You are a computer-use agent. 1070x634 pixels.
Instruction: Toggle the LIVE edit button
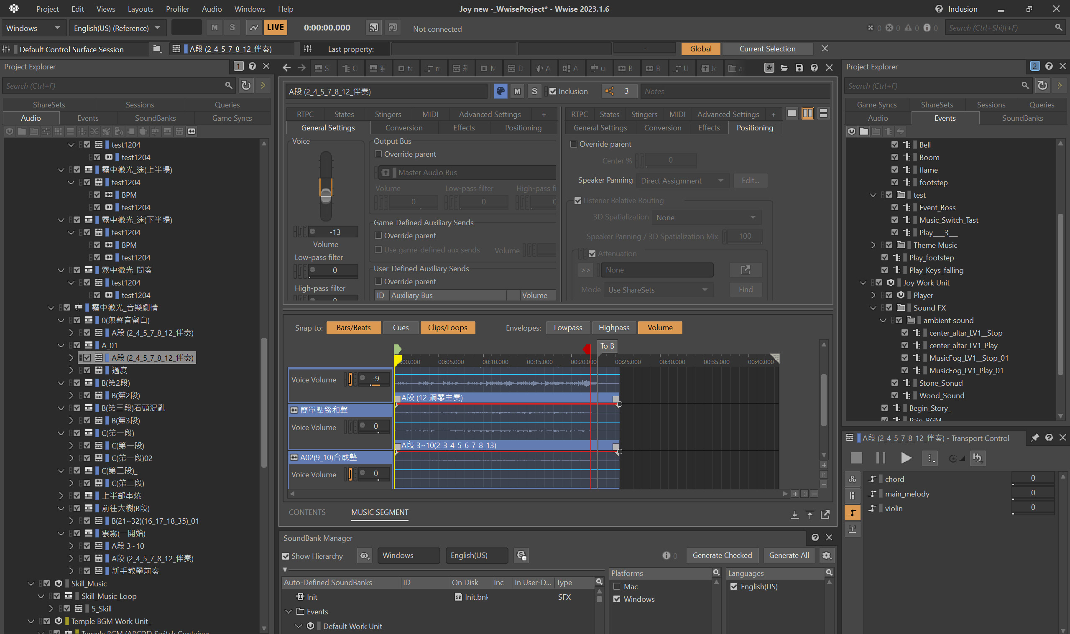click(x=275, y=28)
